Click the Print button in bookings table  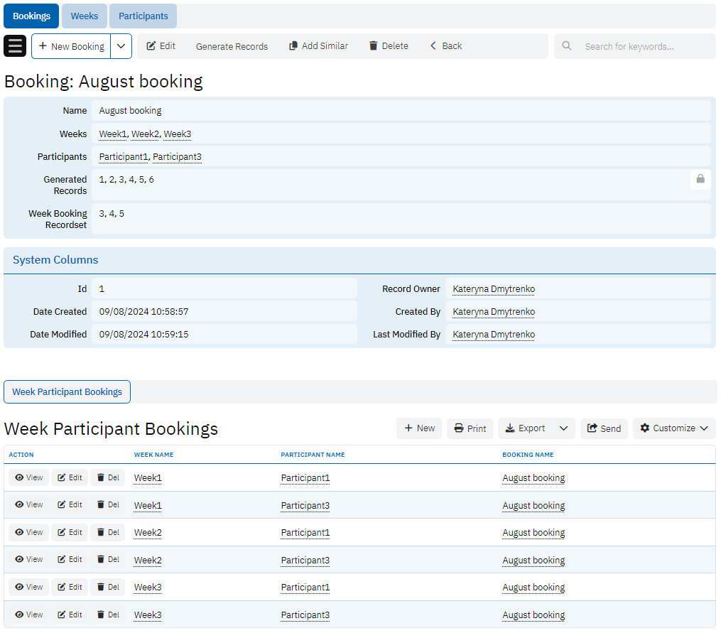[470, 428]
